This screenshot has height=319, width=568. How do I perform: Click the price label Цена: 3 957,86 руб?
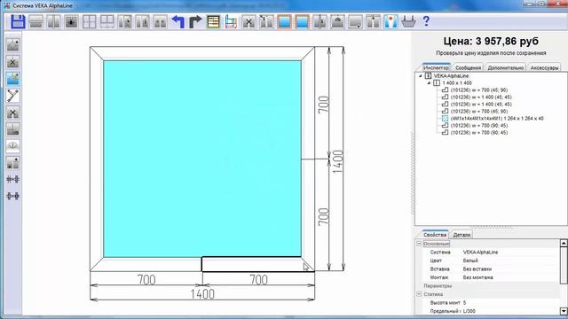(x=491, y=42)
